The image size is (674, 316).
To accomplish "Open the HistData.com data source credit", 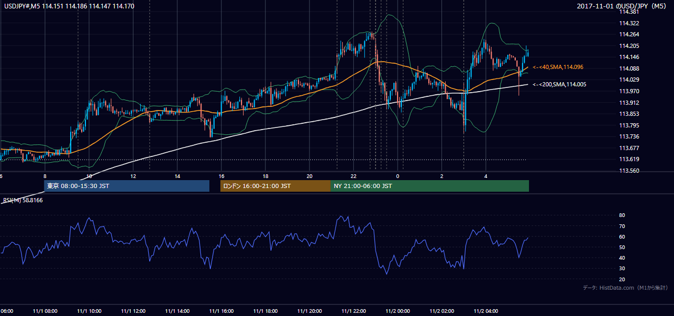I will tap(625, 288).
